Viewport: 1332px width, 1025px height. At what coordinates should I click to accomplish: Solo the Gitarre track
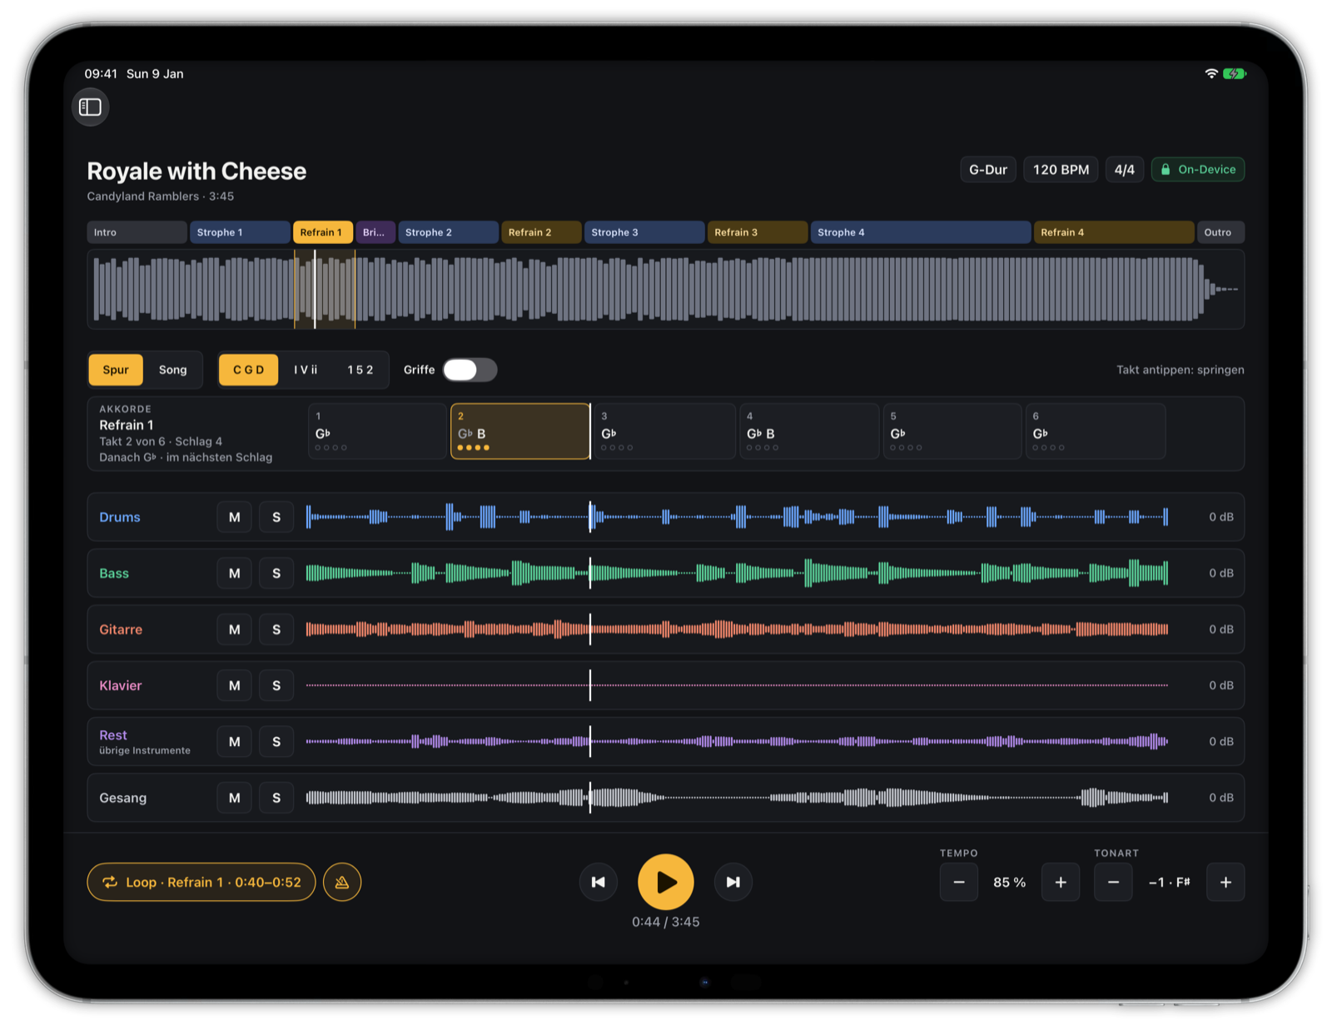pos(276,629)
